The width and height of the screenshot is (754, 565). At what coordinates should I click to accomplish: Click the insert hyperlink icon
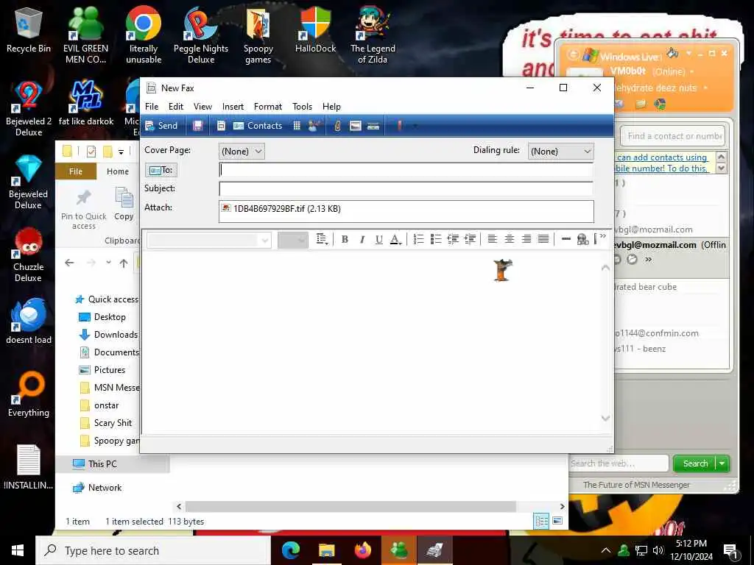(583, 239)
